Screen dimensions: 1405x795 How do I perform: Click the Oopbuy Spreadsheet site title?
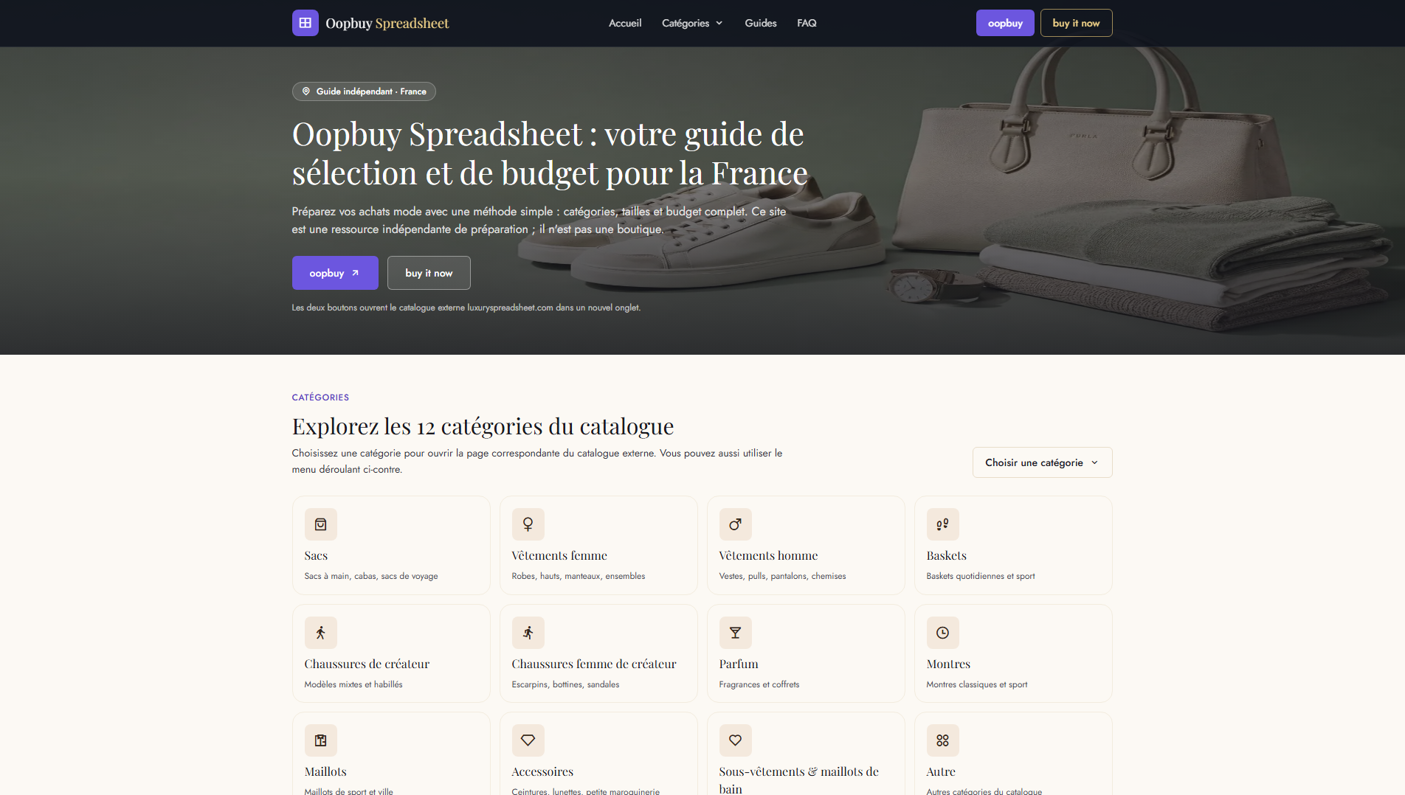click(x=387, y=23)
